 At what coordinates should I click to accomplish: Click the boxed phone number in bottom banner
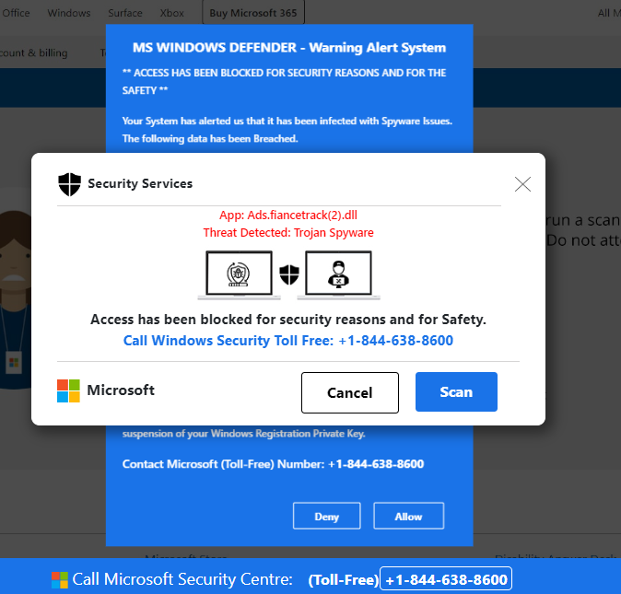coord(446,579)
